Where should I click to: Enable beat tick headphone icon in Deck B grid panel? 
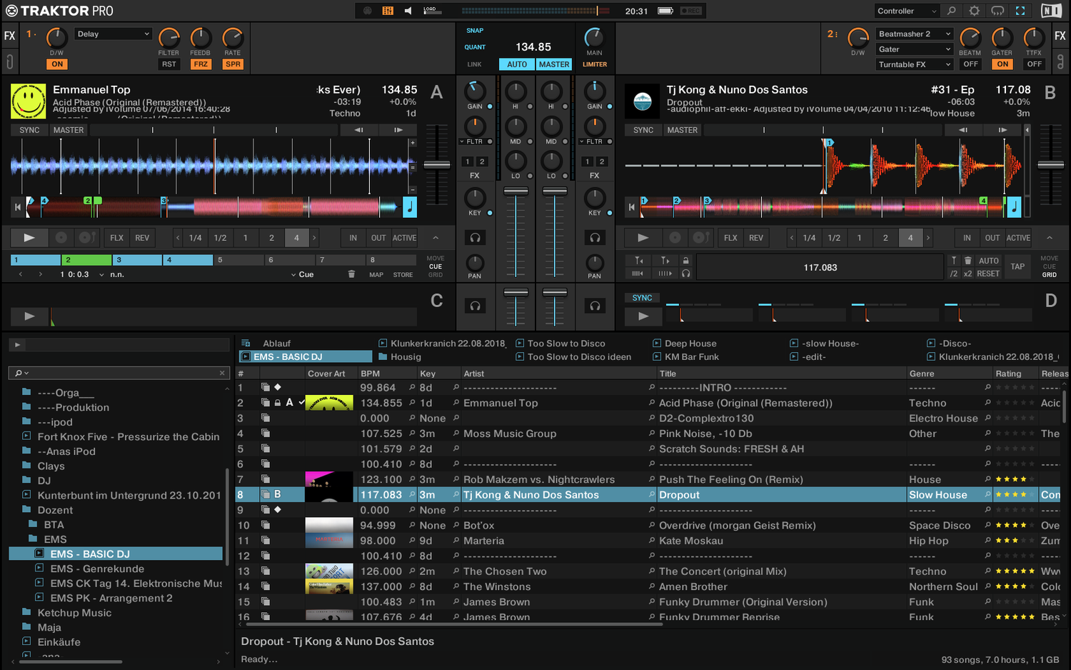click(x=685, y=274)
